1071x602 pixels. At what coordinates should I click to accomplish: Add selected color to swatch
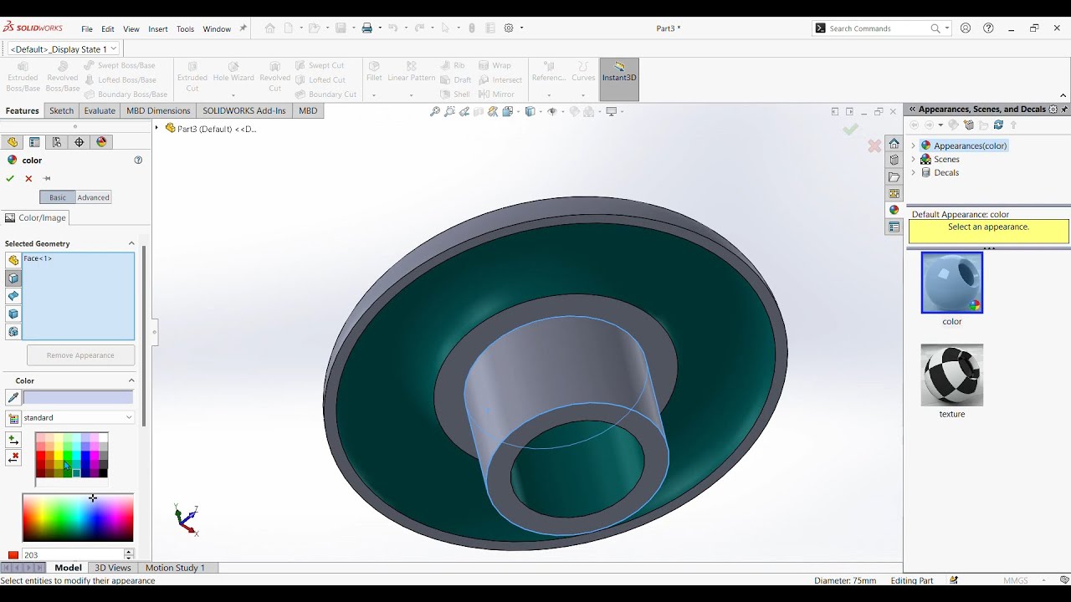coord(13,440)
